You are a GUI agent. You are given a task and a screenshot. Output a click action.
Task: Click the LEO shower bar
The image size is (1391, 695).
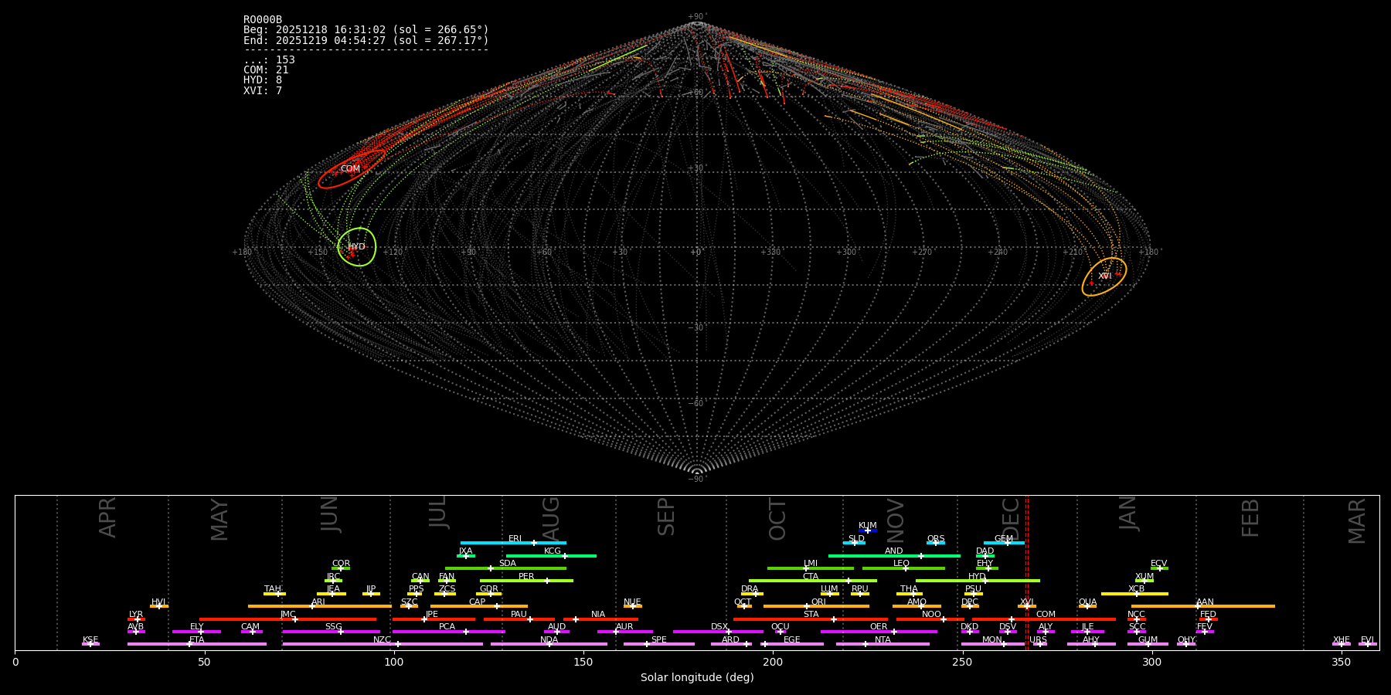click(903, 568)
